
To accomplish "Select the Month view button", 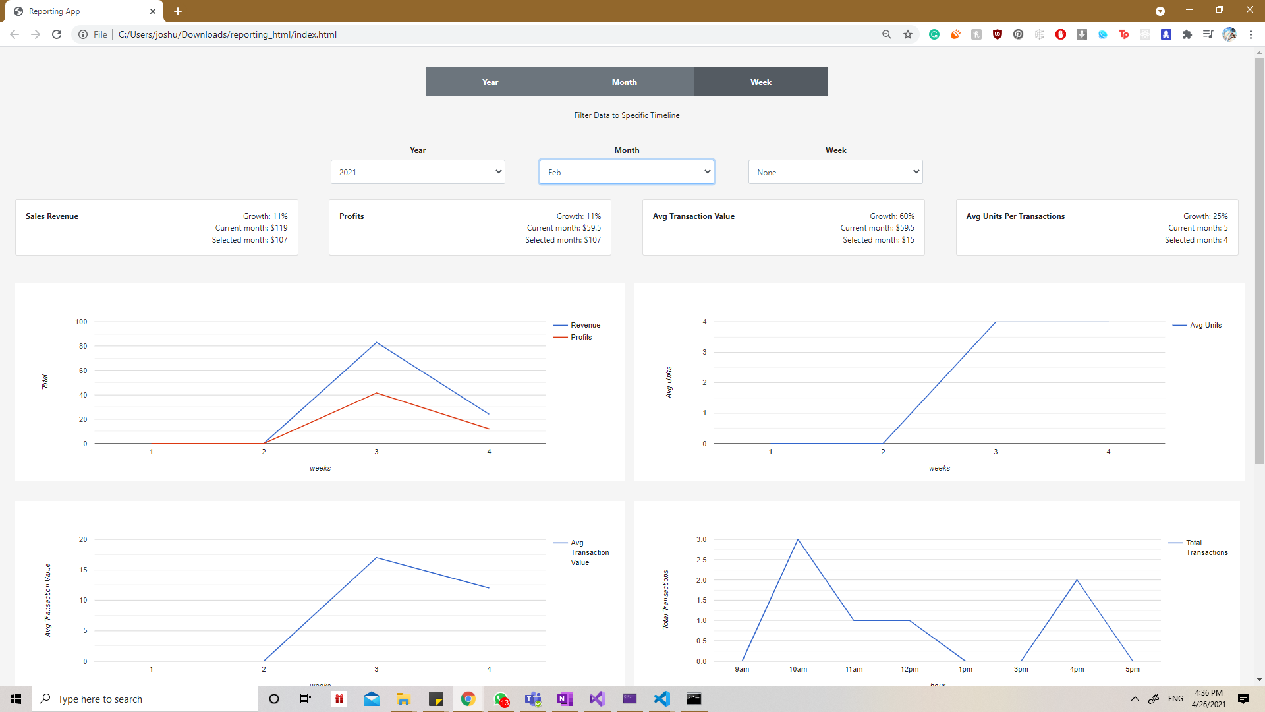I will 624,81.
